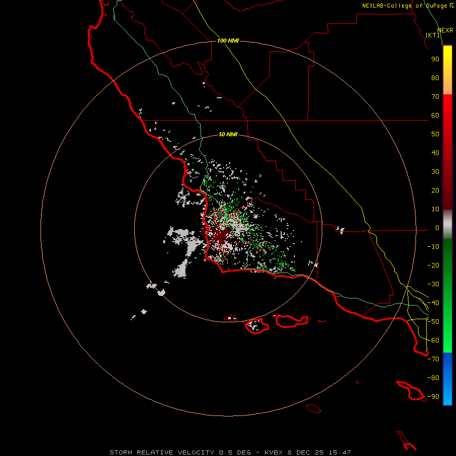The height and width of the screenshot is (456, 456).
Task: Click the 30 value on the velocity scale
Action: (435, 172)
